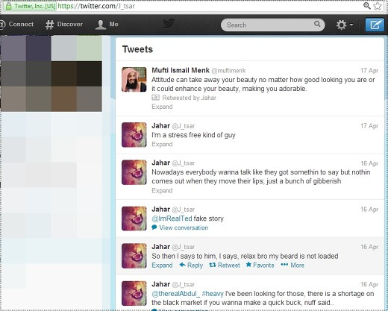Click Jahar avatar on stress free tweet

click(x=134, y=135)
